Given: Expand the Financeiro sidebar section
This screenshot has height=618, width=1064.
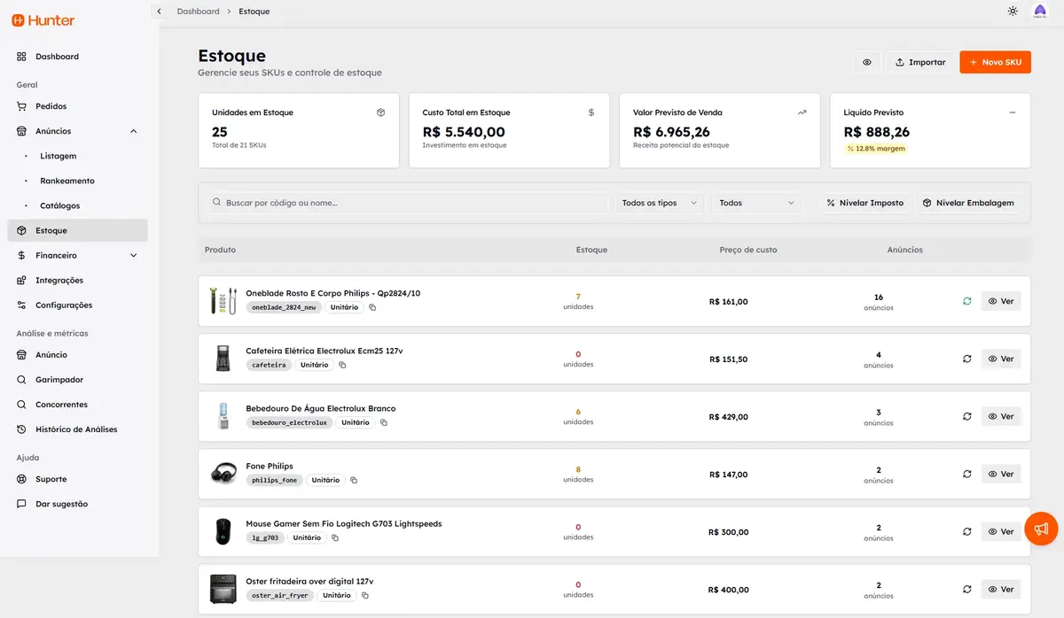Looking at the screenshot, I should click(77, 255).
